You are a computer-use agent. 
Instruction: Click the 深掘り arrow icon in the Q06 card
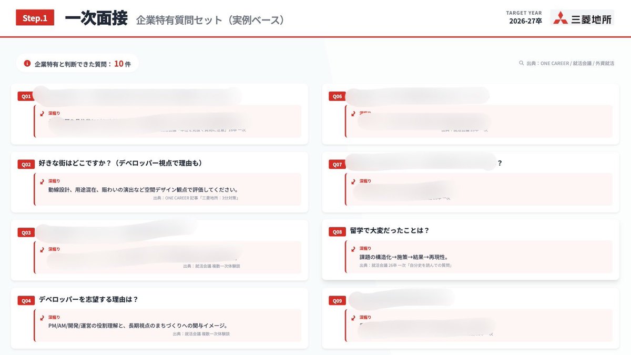pyautogui.click(x=353, y=113)
